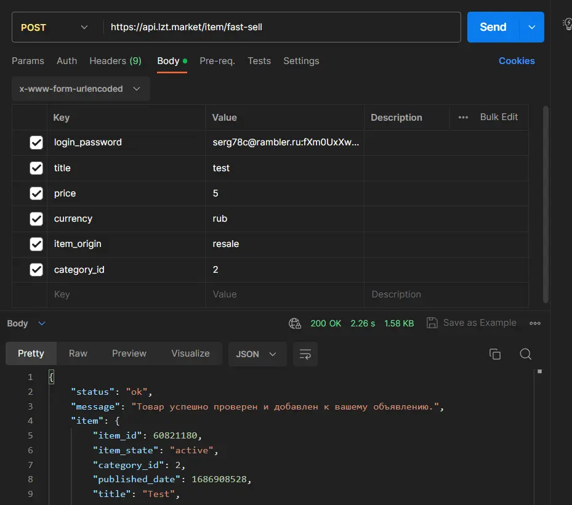Toggle the word wrap lines icon

tap(305, 354)
